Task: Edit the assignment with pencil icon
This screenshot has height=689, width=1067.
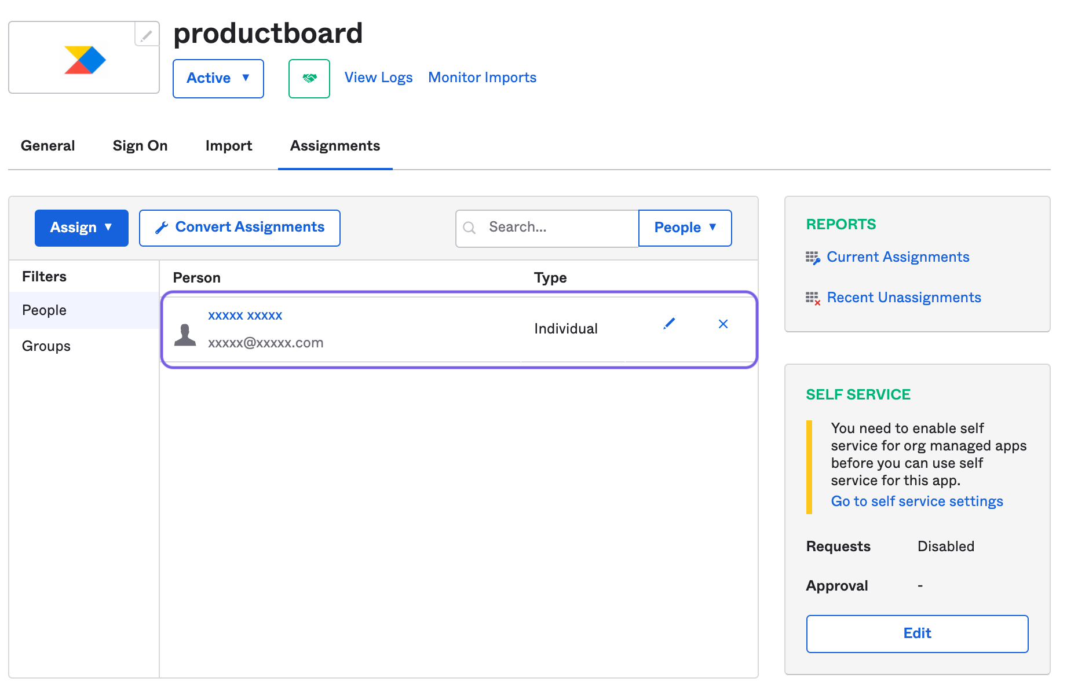Action: tap(669, 324)
